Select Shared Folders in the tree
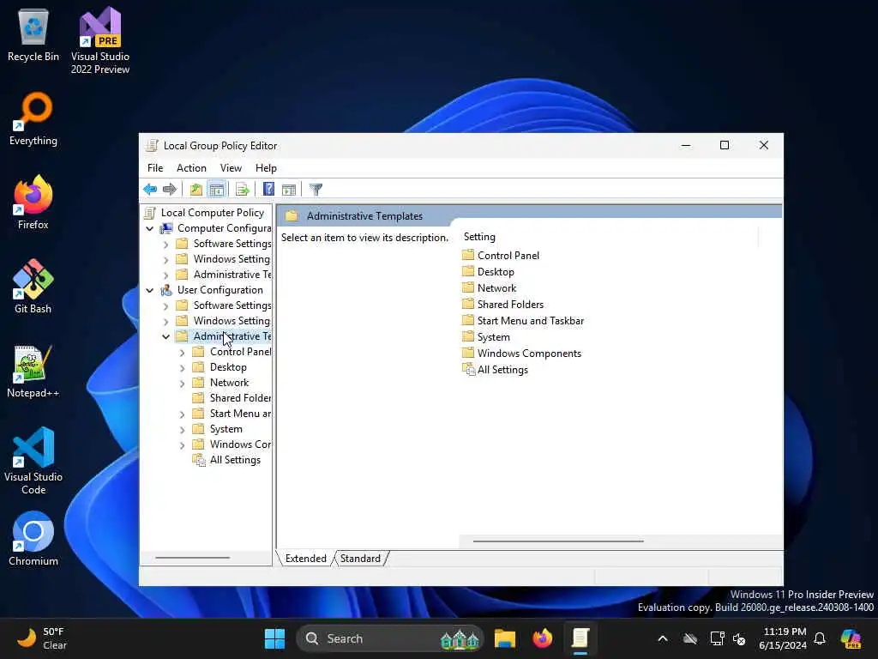The height and width of the screenshot is (659, 878). tap(240, 398)
